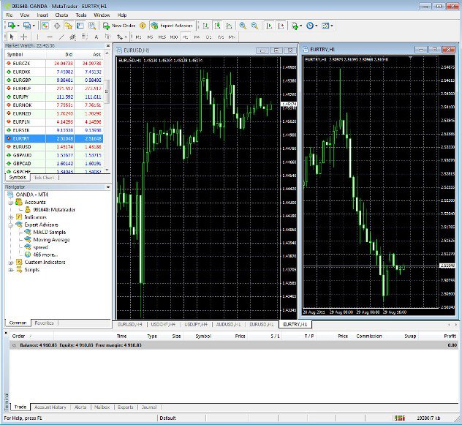Viewport: 462px width, 425px height.
Task: Open the File menu
Action: [9, 15]
